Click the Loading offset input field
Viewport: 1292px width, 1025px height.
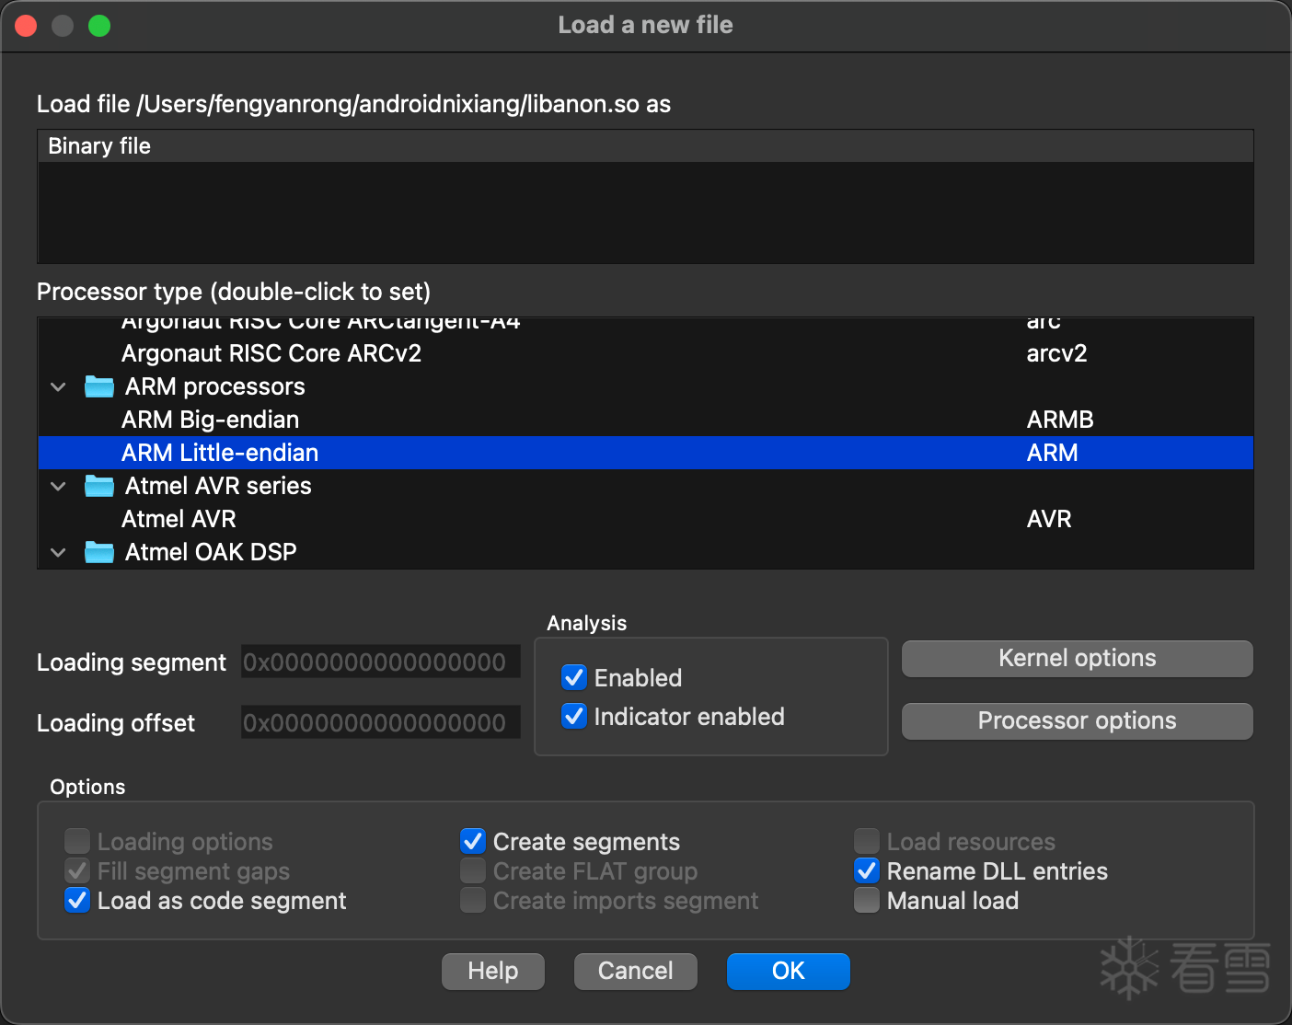[380, 723]
